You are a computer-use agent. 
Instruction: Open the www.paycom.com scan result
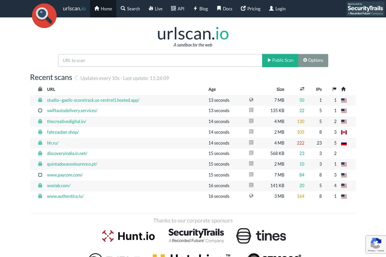point(65,175)
